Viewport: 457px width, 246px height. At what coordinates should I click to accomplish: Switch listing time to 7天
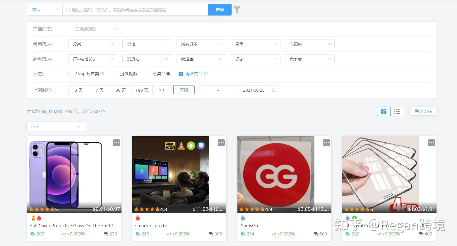tap(100, 90)
